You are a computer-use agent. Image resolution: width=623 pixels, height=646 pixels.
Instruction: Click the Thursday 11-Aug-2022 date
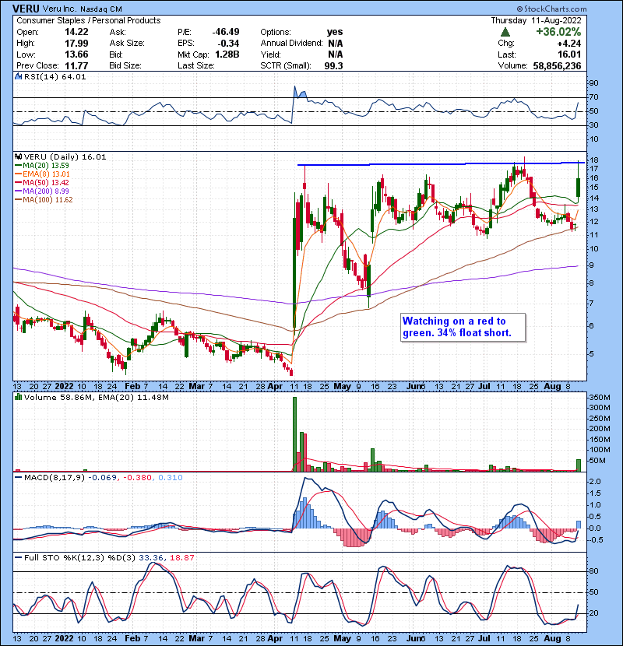coord(536,20)
